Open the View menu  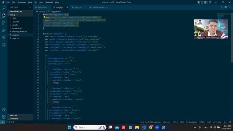point(30,3)
